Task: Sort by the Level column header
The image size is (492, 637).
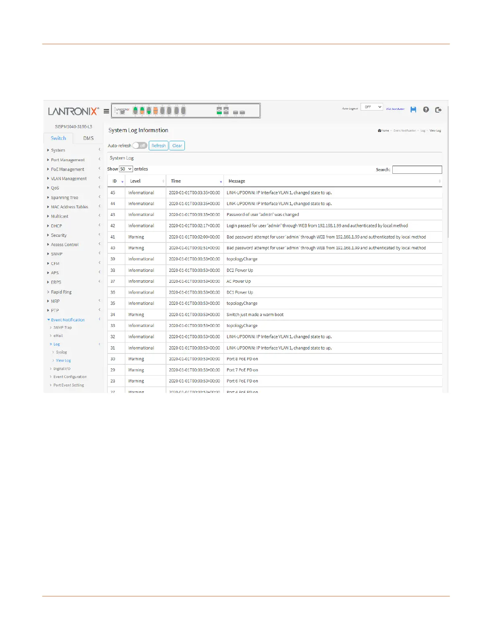Action: pos(146,181)
